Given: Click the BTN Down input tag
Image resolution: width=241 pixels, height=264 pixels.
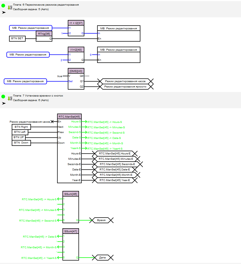Looking at the screenshot, I should tap(21, 143).
